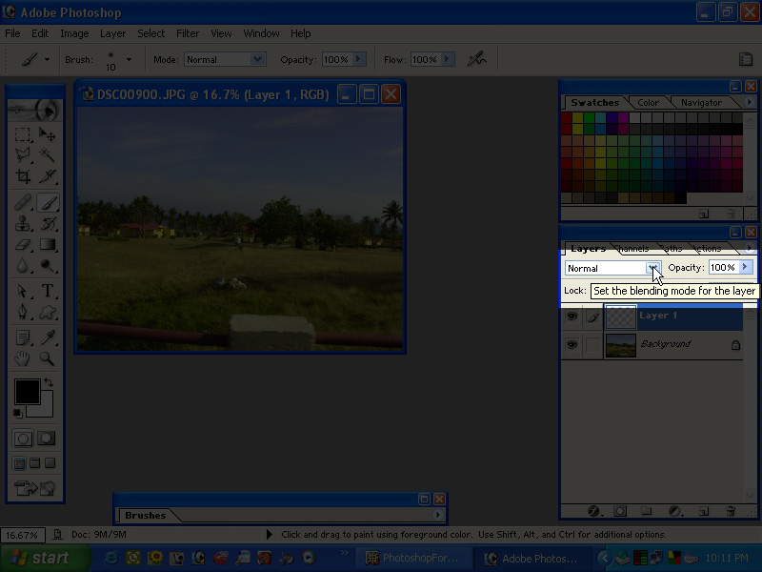Viewport: 762px width, 572px height.
Task: Expand the brush size picker in options bar
Action: click(x=128, y=59)
